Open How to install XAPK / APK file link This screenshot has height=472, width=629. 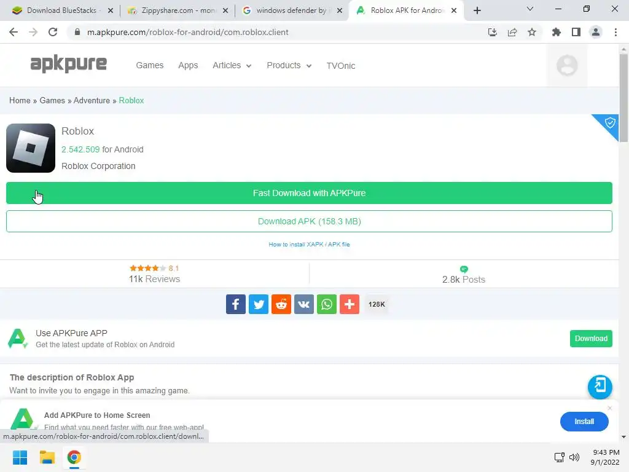pos(310,245)
